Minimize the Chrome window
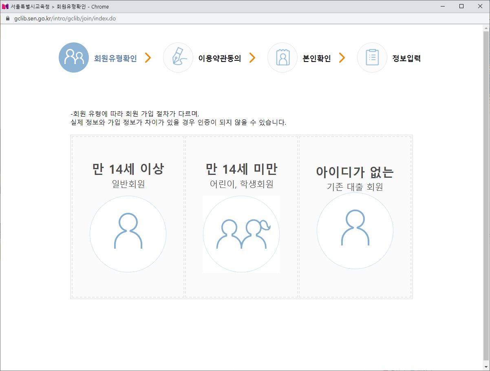Image resolution: width=490 pixels, height=371 pixels. click(x=443, y=7)
